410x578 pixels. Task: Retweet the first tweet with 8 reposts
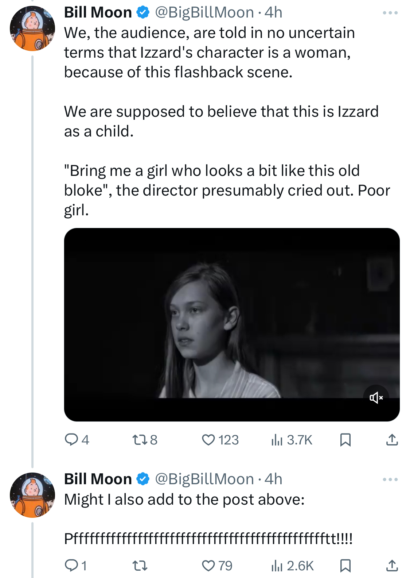(145, 440)
